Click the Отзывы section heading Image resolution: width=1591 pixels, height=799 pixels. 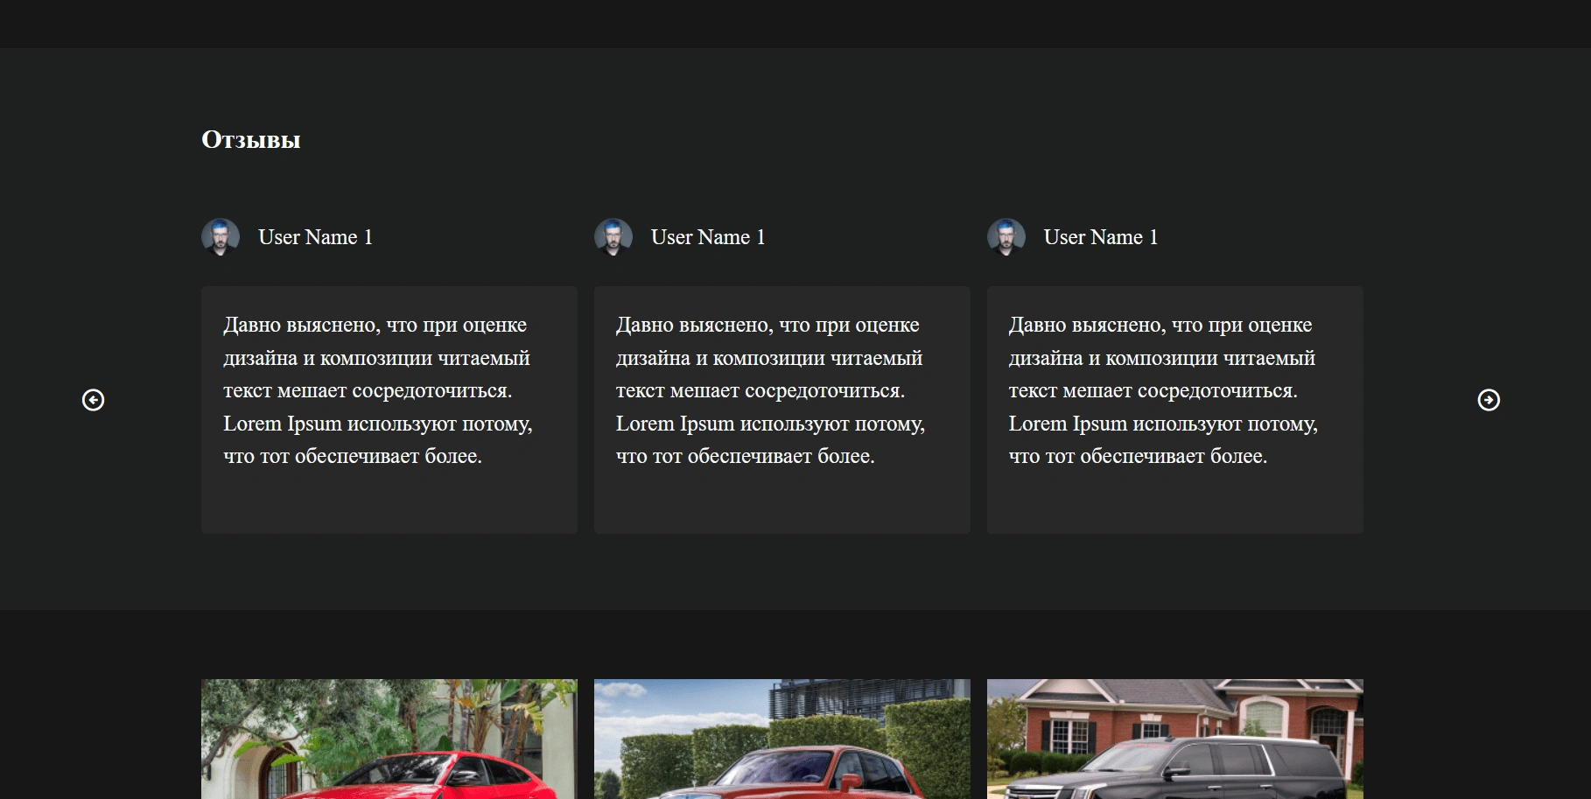tap(251, 140)
